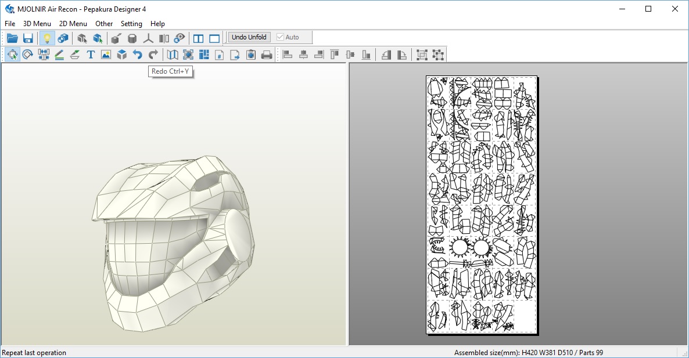Open a file with the folder icon
689x358 pixels.
[x=12, y=38]
